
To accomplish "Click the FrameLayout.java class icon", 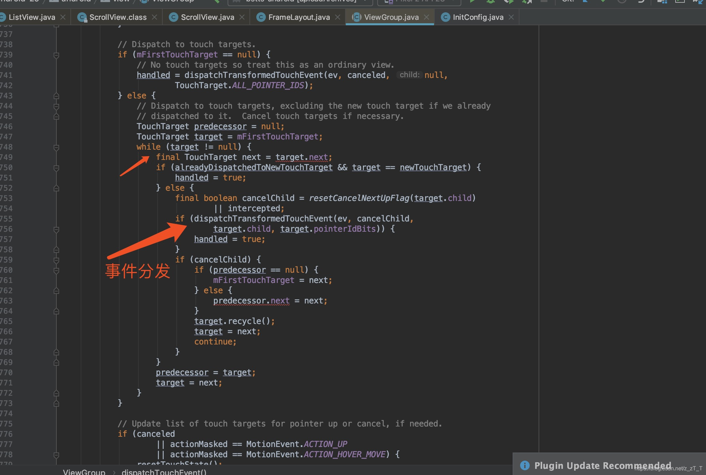I will coord(261,17).
